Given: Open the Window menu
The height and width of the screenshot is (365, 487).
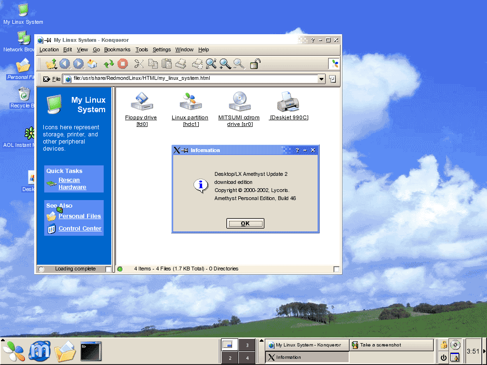Looking at the screenshot, I should pos(184,49).
